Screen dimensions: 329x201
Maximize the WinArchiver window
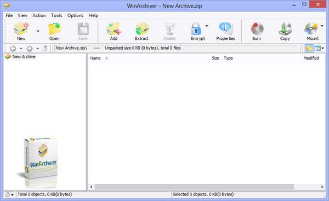click(304, 4)
